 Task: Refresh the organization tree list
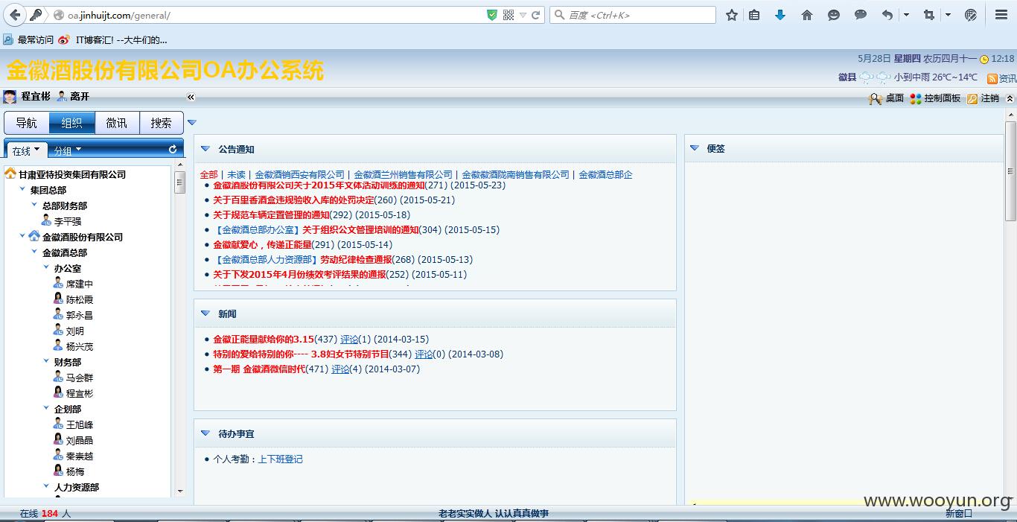click(x=173, y=150)
